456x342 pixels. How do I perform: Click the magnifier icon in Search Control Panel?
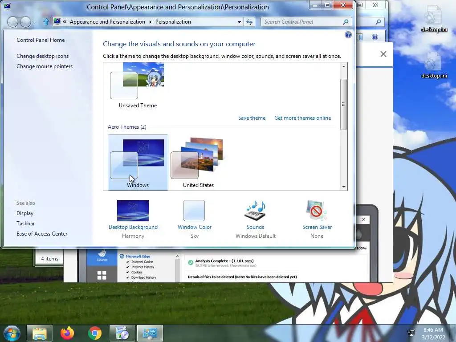[x=346, y=22]
